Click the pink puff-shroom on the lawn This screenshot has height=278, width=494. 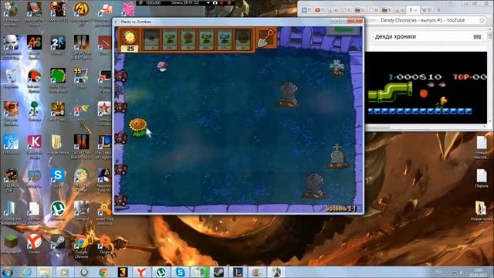tap(162, 66)
